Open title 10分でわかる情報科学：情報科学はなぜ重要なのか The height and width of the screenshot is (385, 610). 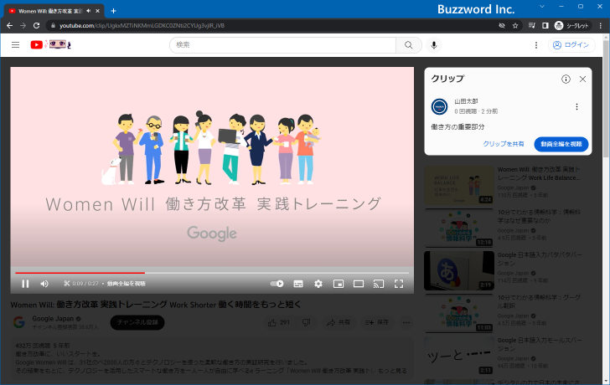(540, 217)
